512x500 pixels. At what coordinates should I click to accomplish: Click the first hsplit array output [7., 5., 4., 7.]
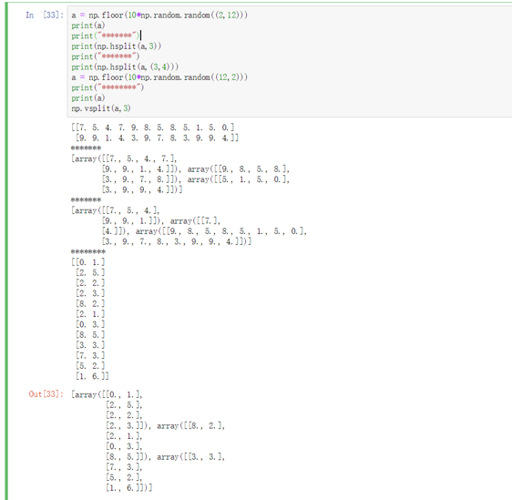coord(124,159)
